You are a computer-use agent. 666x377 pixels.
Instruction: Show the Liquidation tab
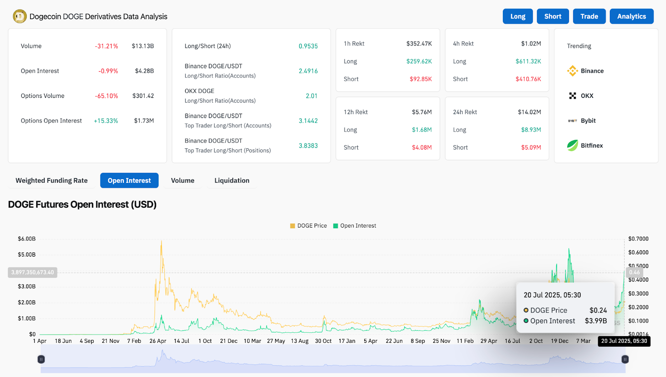point(232,180)
